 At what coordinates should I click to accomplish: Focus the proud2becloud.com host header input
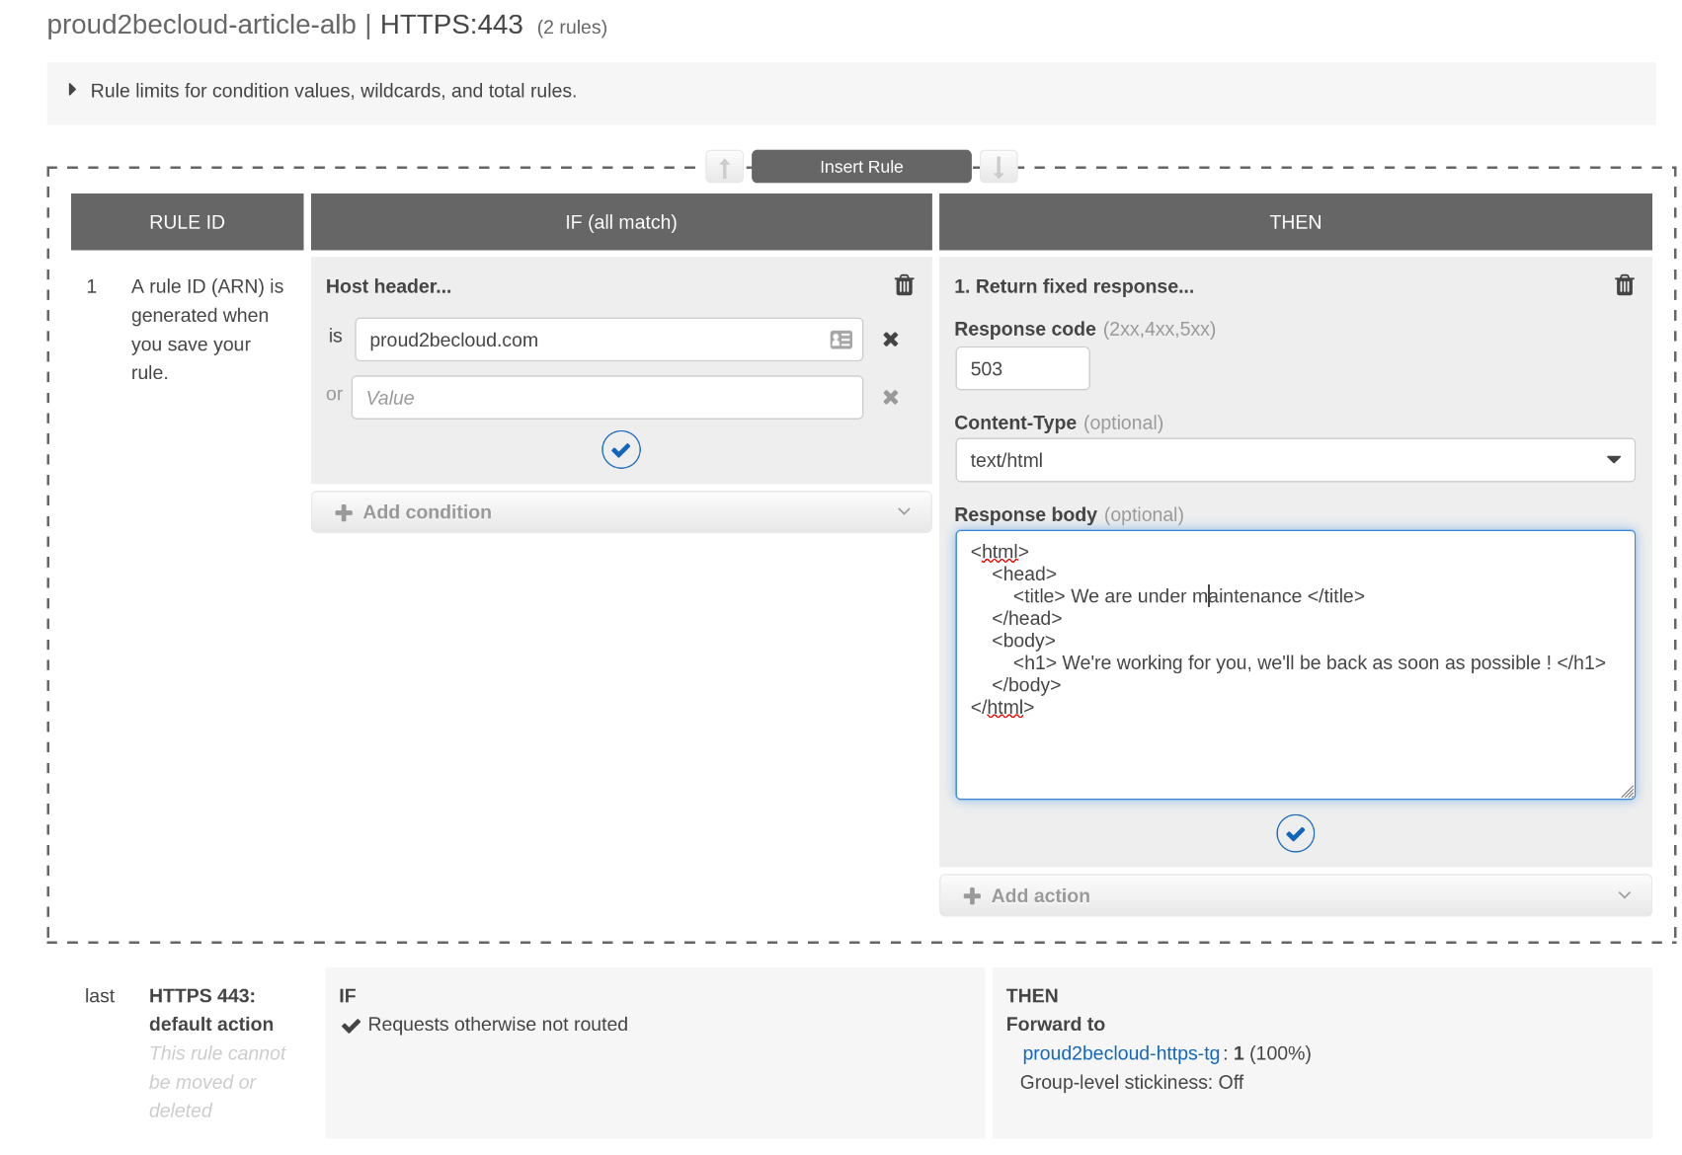[593, 340]
